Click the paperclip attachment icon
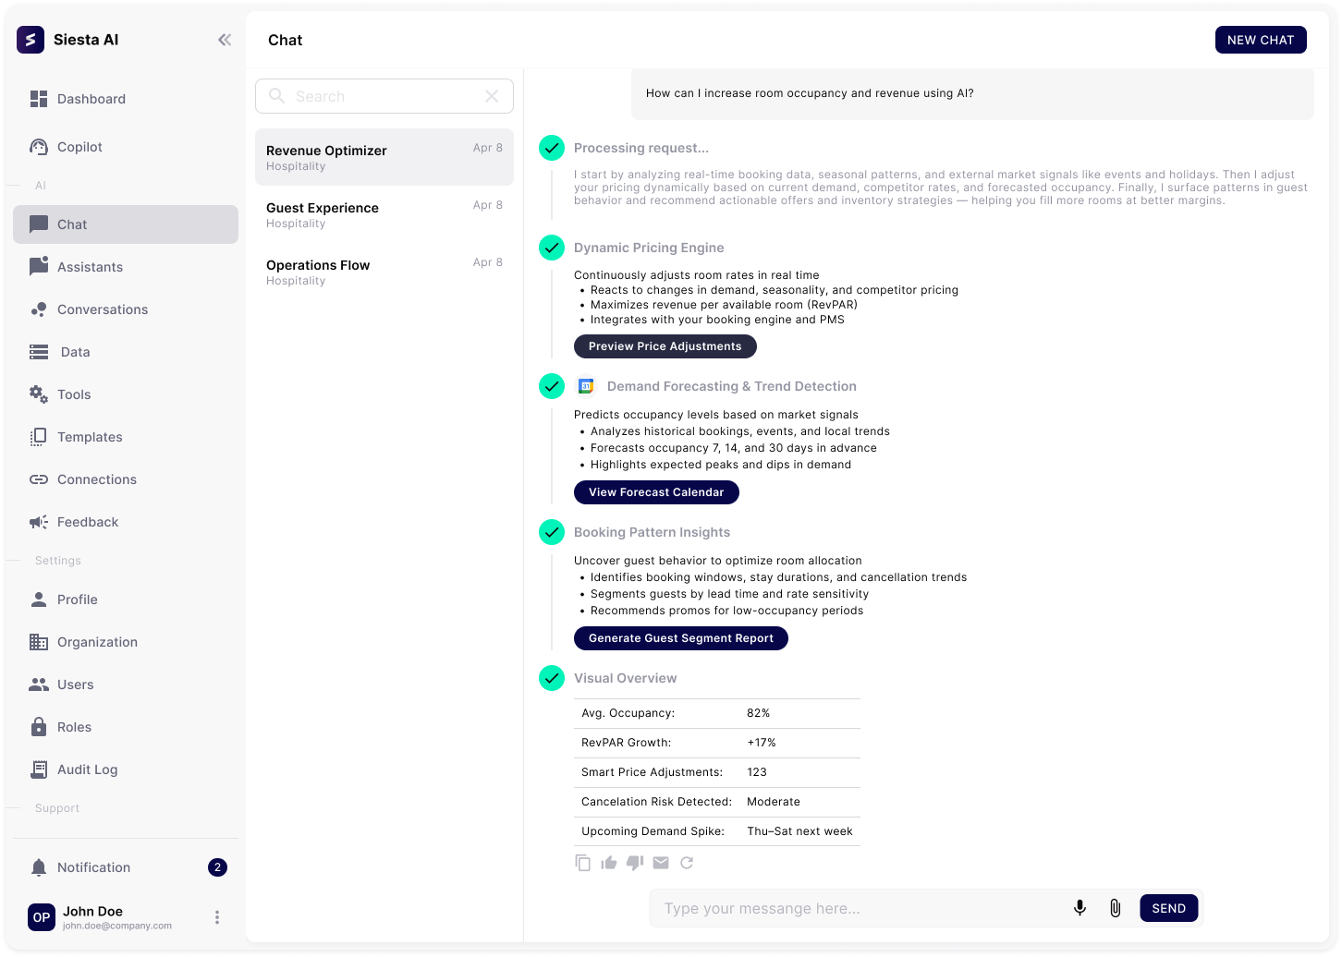 click(x=1115, y=908)
